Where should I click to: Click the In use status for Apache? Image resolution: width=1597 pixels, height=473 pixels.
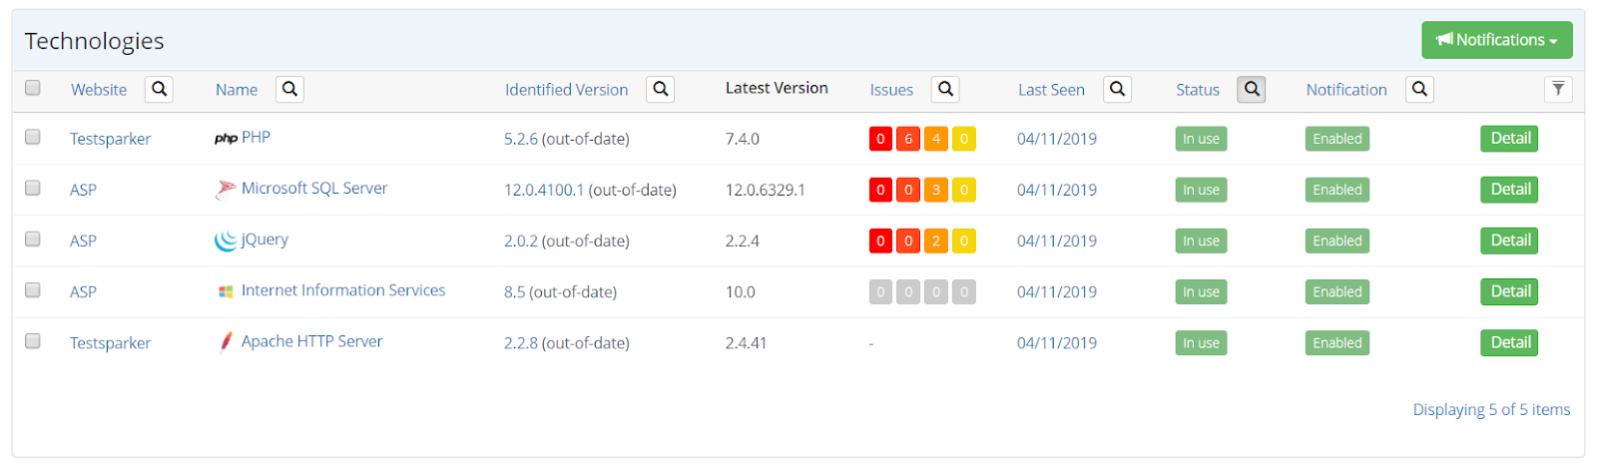[1201, 342]
